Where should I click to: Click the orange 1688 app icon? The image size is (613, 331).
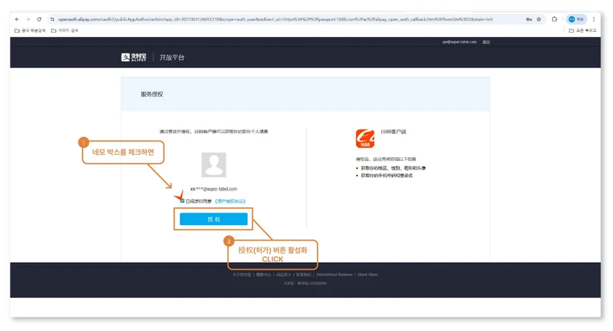(x=365, y=138)
